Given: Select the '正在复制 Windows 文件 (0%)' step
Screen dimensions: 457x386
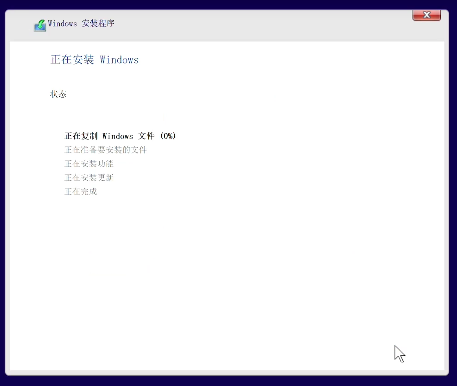Looking at the screenshot, I should coord(120,136).
